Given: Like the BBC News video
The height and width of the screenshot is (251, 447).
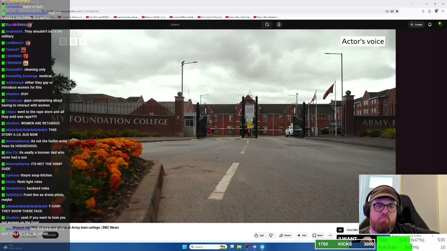Looking at the screenshot, I should pyautogui.click(x=259, y=235).
